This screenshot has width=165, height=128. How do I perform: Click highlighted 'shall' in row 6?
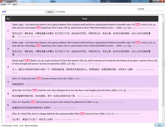point(33,102)
